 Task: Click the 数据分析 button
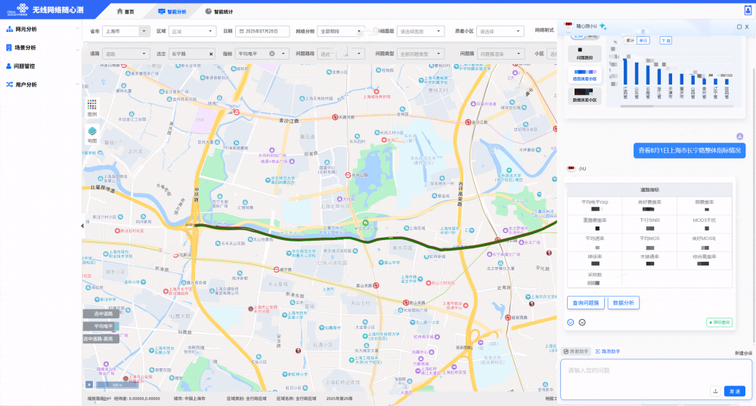624,303
